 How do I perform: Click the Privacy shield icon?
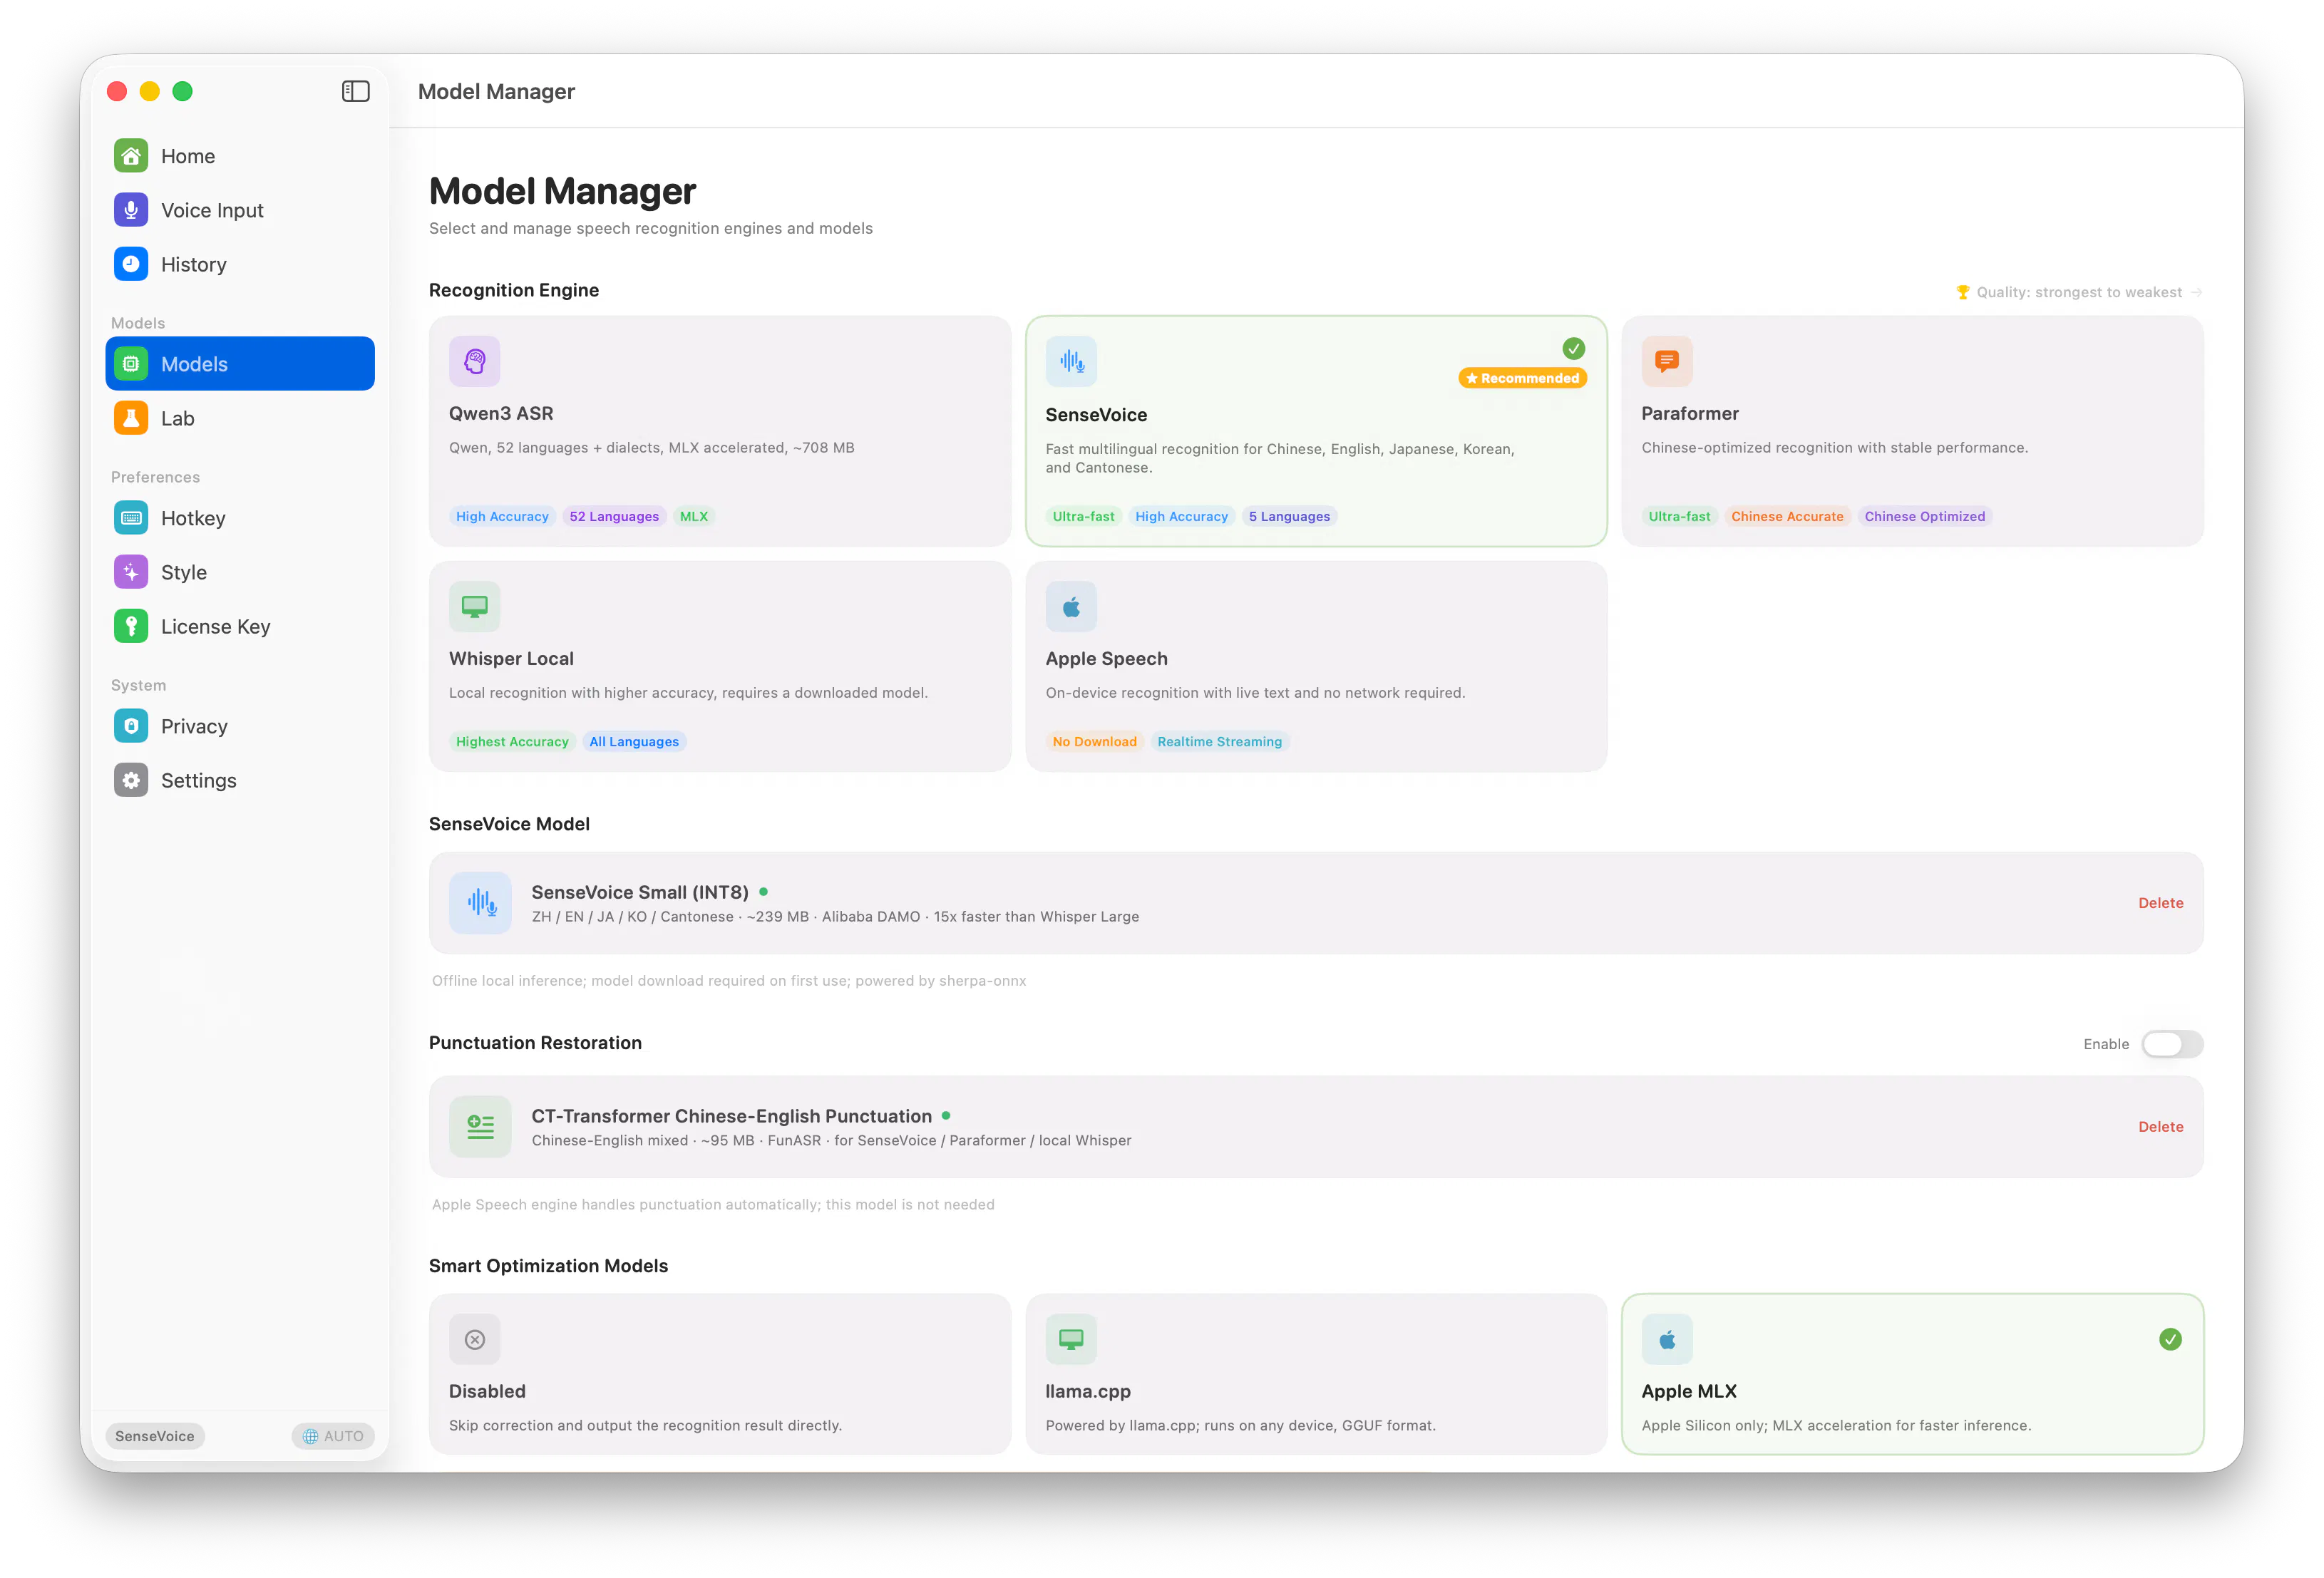[x=131, y=726]
